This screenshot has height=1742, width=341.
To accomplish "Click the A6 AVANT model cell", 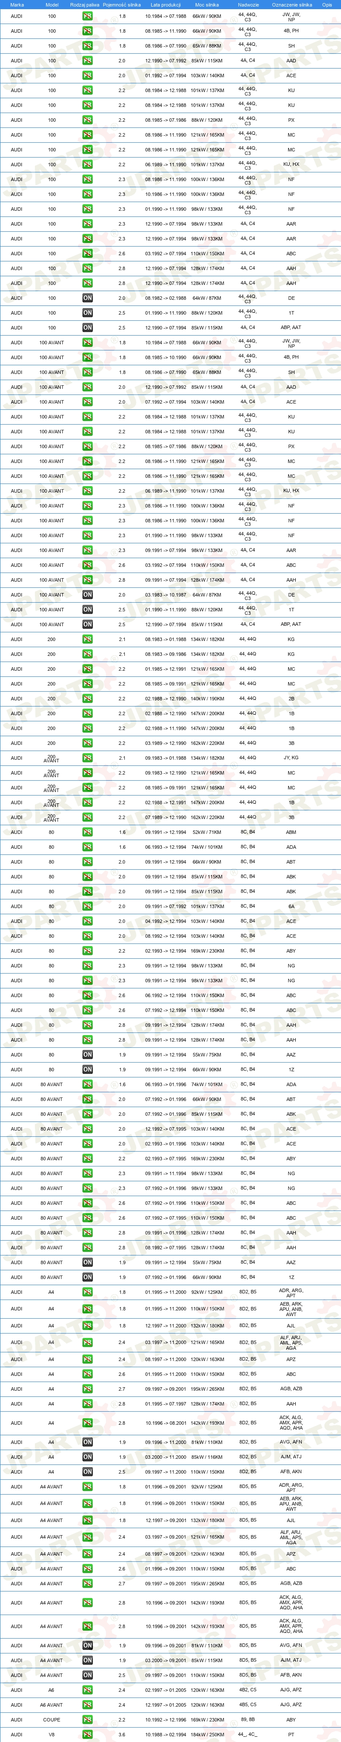I will pos(51,1704).
